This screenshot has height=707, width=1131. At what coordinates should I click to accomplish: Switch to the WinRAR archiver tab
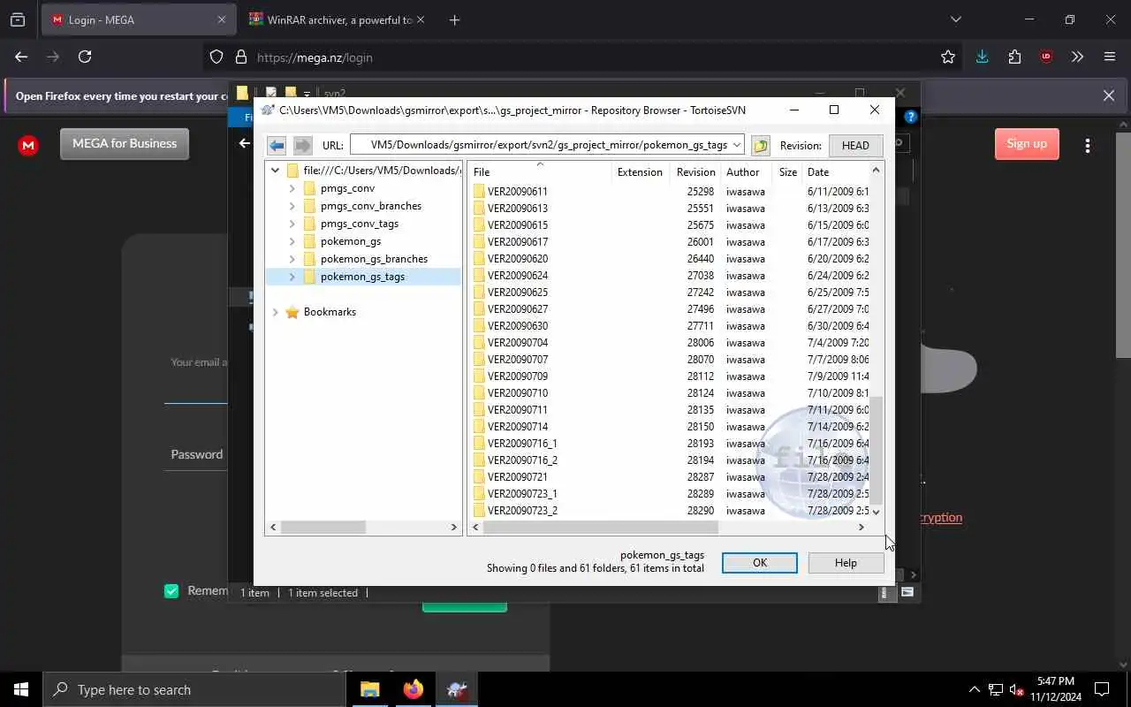click(336, 19)
